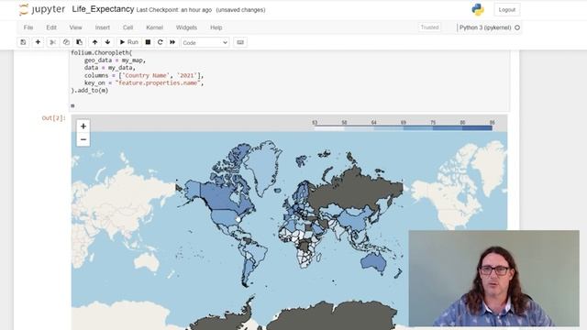Image resolution: width=587 pixels, height=330 pixels.
Task: Zoom out on the folium map
Action: point(83,139)
